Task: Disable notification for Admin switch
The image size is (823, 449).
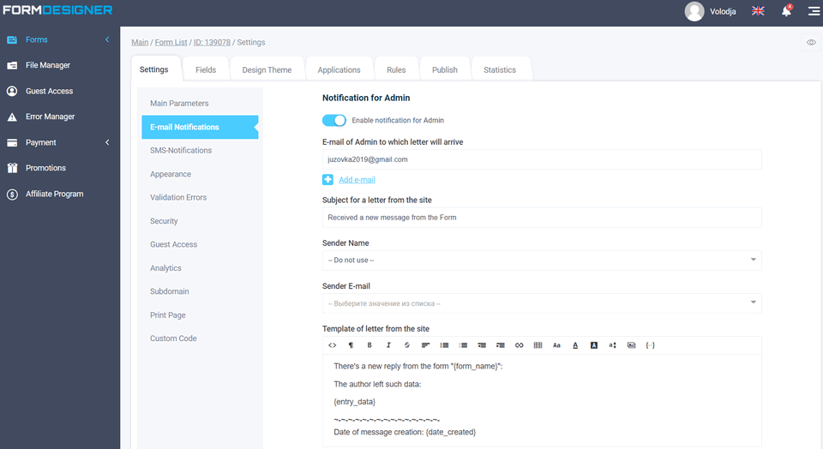Action: pos(333,121)
